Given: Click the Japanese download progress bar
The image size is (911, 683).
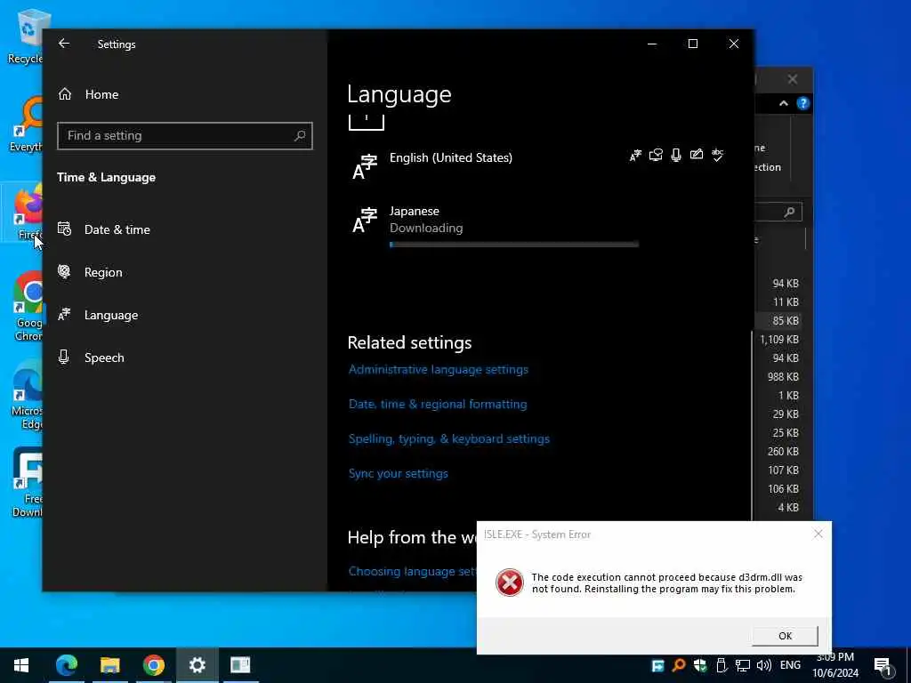Looking at the screenshot, I should coord(514,245).
